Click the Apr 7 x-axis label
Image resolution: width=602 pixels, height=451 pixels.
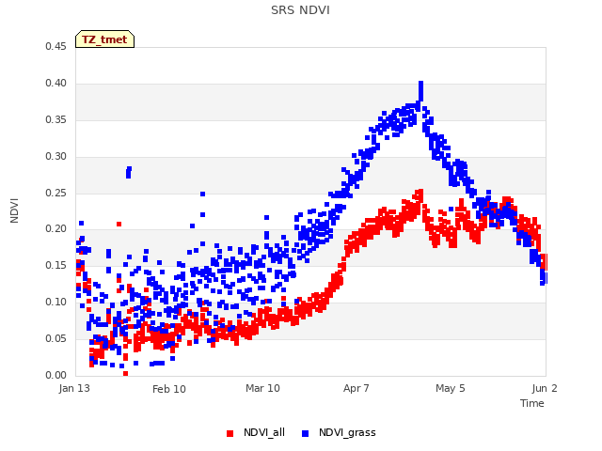pos(356,388)
